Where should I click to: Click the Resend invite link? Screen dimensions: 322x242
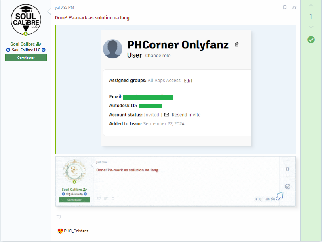[186, 115]
